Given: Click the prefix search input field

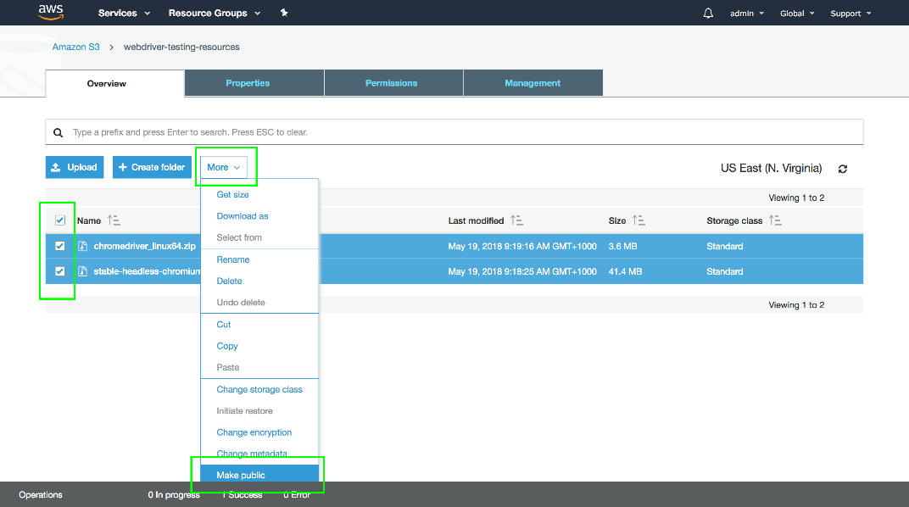Looking at the screenshot, I should click(458, 132).
